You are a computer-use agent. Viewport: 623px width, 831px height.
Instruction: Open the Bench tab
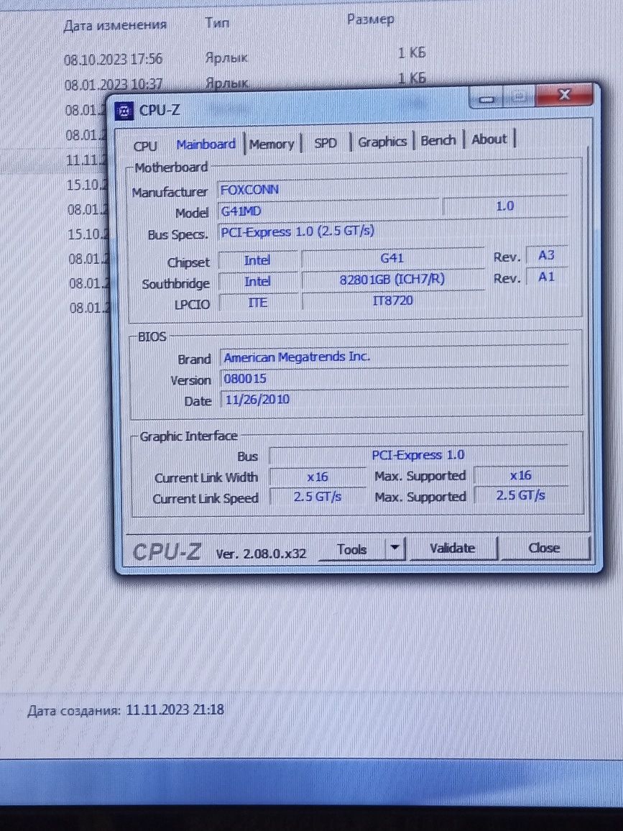pos(438,140)
